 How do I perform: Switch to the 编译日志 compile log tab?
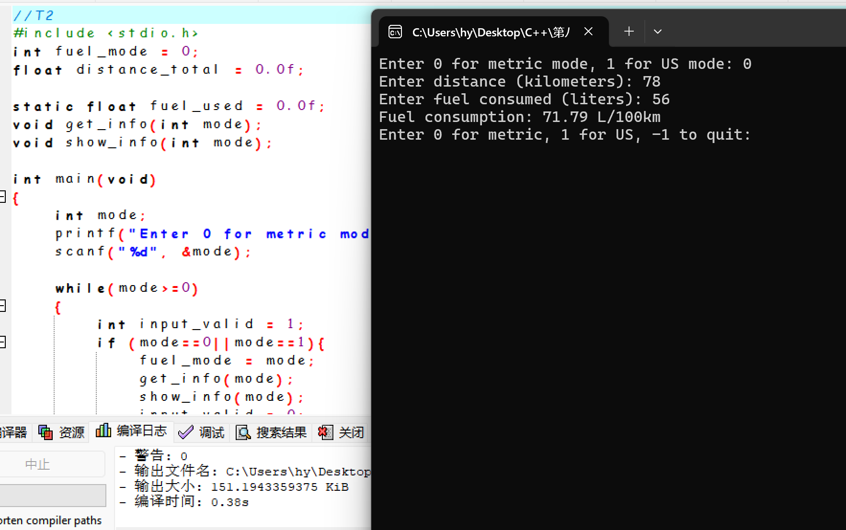click(x=131, y=431)
